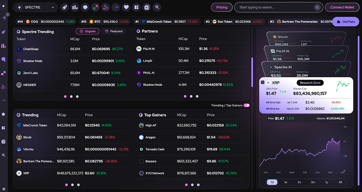Select the 1w chart range tab
This screenshot has width=362, height=192.
tap(286, 182)
